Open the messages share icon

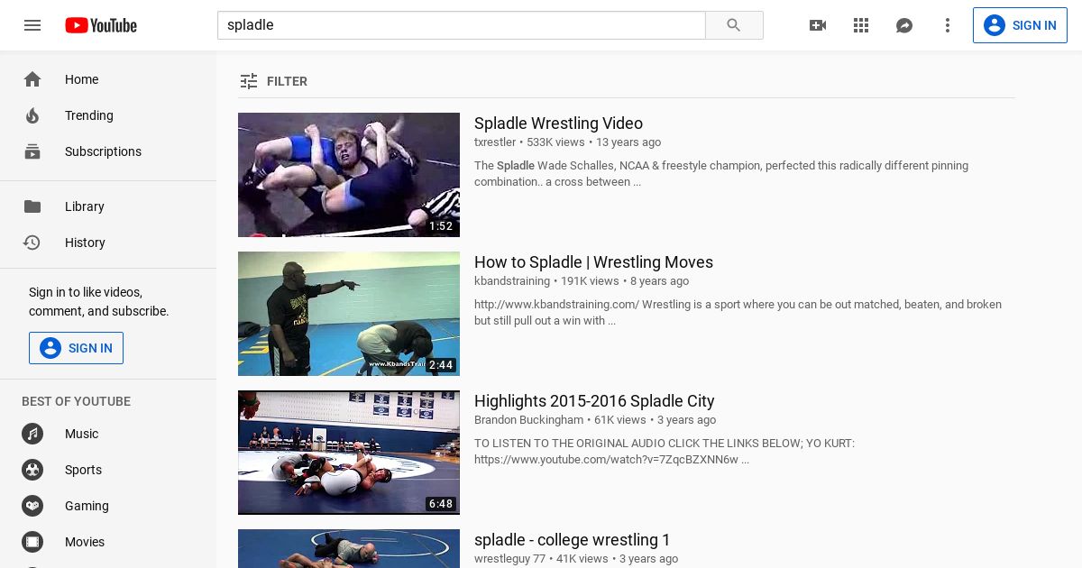point(904,25)
